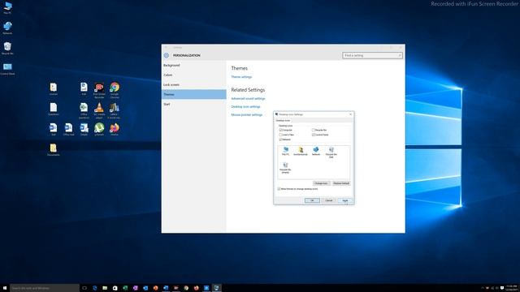Click the Settings gear icon beside PERSONALIZATION
520x292 pixels.
[x=167, y=55]
